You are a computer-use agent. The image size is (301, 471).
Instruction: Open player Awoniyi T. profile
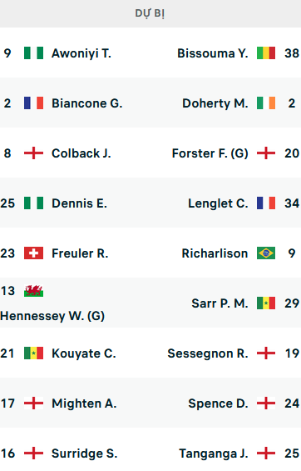[x=81, y=53]
